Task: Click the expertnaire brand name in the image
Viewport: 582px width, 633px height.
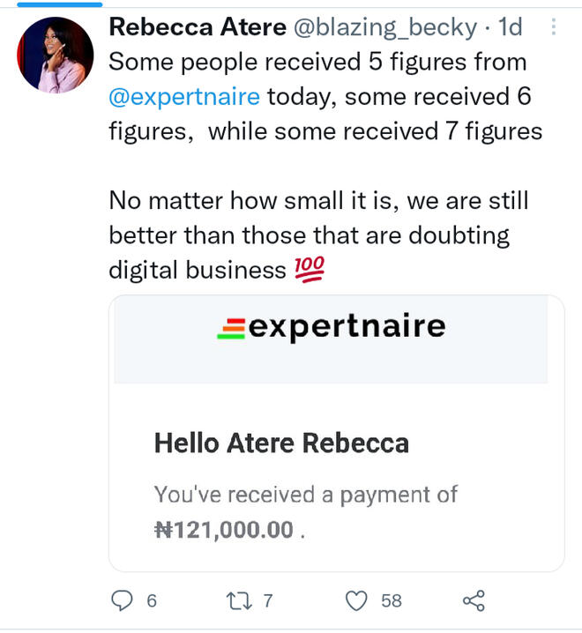Action: (347, 327)
